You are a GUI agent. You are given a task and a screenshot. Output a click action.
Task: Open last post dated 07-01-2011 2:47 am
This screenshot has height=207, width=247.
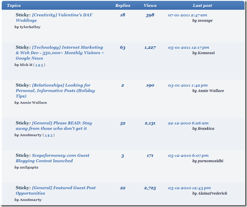[187, 15]
